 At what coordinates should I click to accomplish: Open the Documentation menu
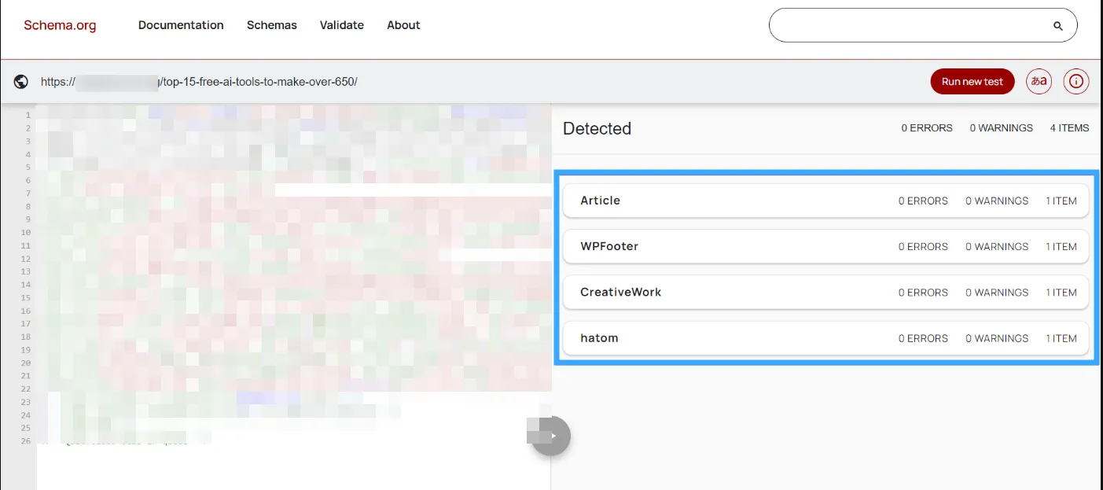coord(181,25)
